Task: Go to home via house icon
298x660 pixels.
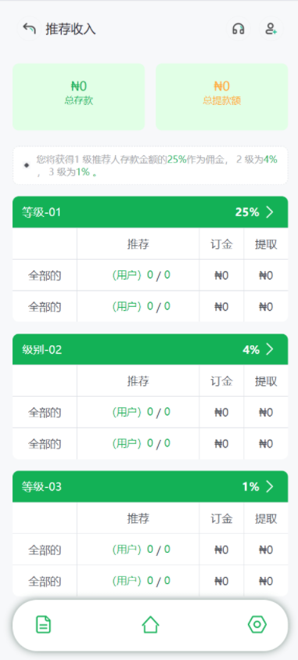Action: click(x=150, y=624)
